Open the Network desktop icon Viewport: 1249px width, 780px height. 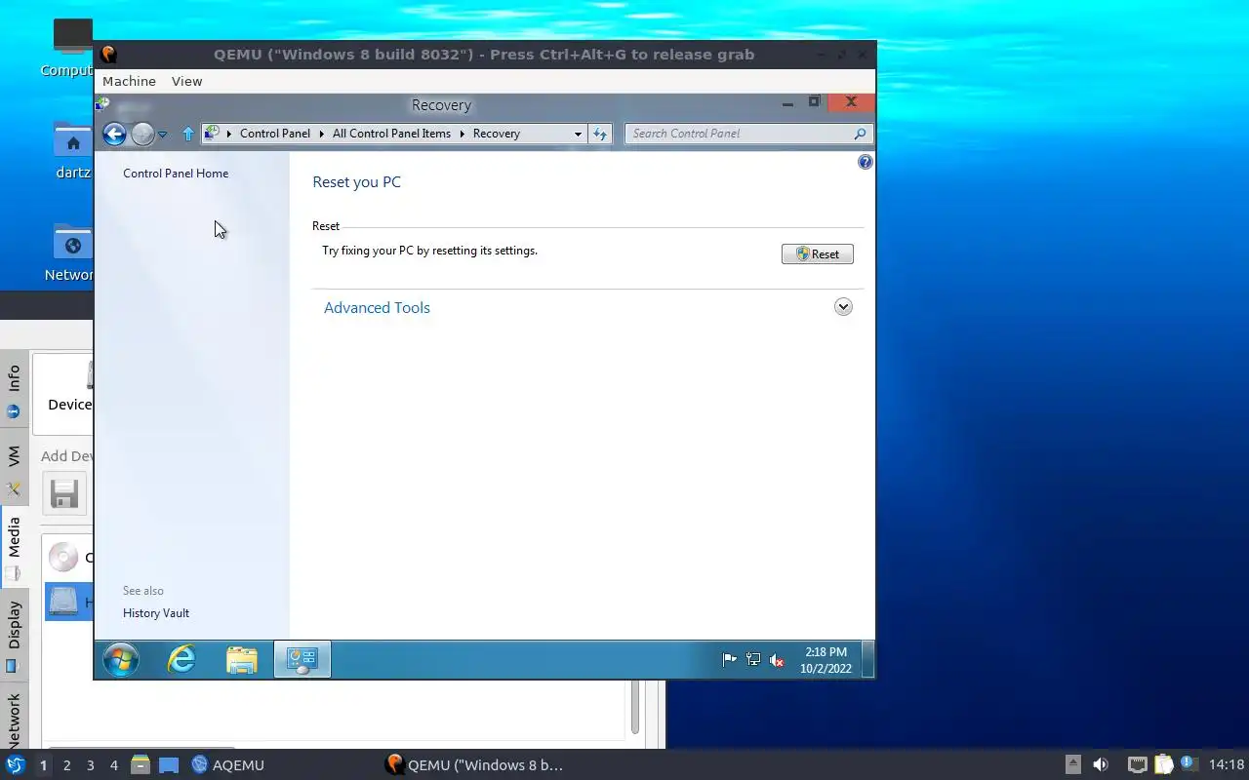pos(73,253)
